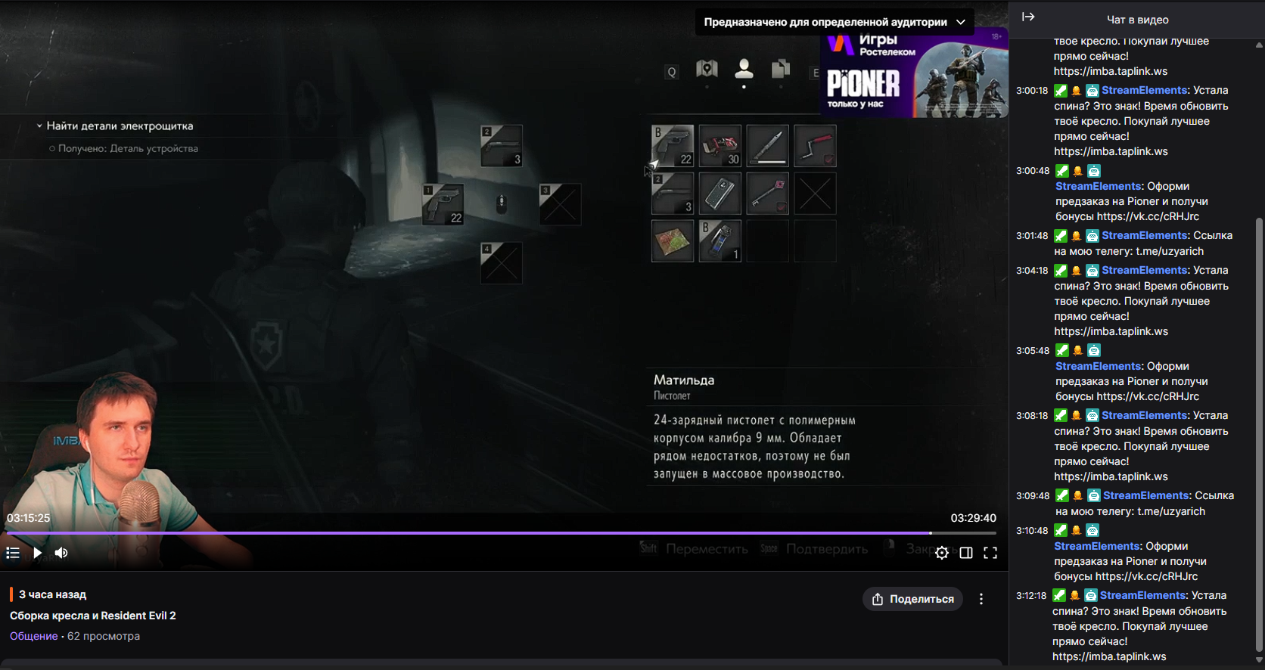Open the vk.cc/cRHJrc link at 3:10:48
Image resolution: width=1265 pixels, height=670 pixels.
(x=1146, y=576)
